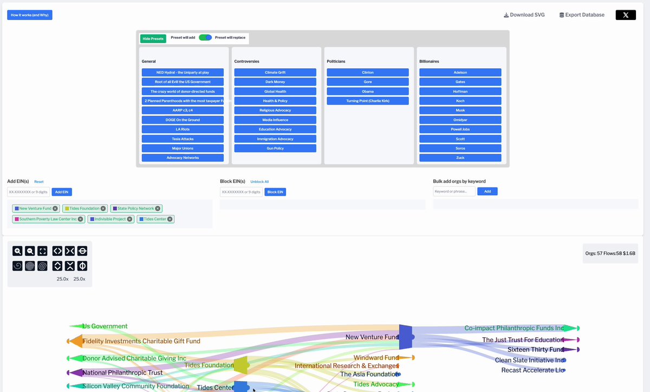The image size is (650, 392).
Task: Load the Advocacy Networks preset
Action: [183, 158]
